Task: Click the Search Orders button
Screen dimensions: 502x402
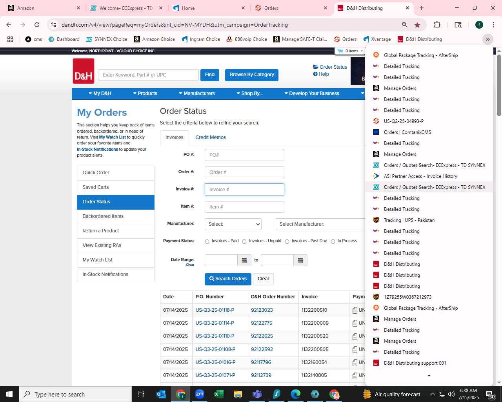Action: pos(228,279)
